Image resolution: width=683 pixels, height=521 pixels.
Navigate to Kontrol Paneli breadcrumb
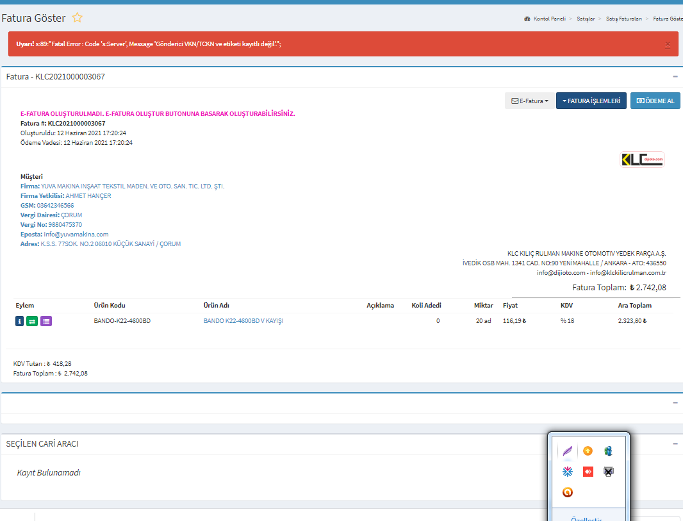tap(549, 19)
